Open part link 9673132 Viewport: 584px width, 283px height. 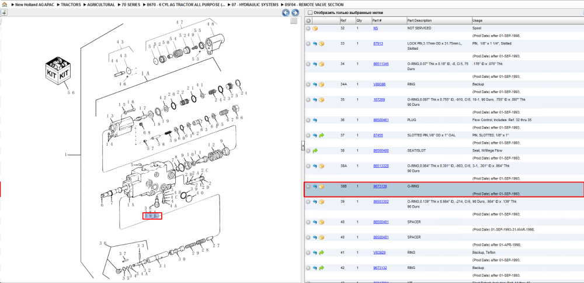pos(380,268)
